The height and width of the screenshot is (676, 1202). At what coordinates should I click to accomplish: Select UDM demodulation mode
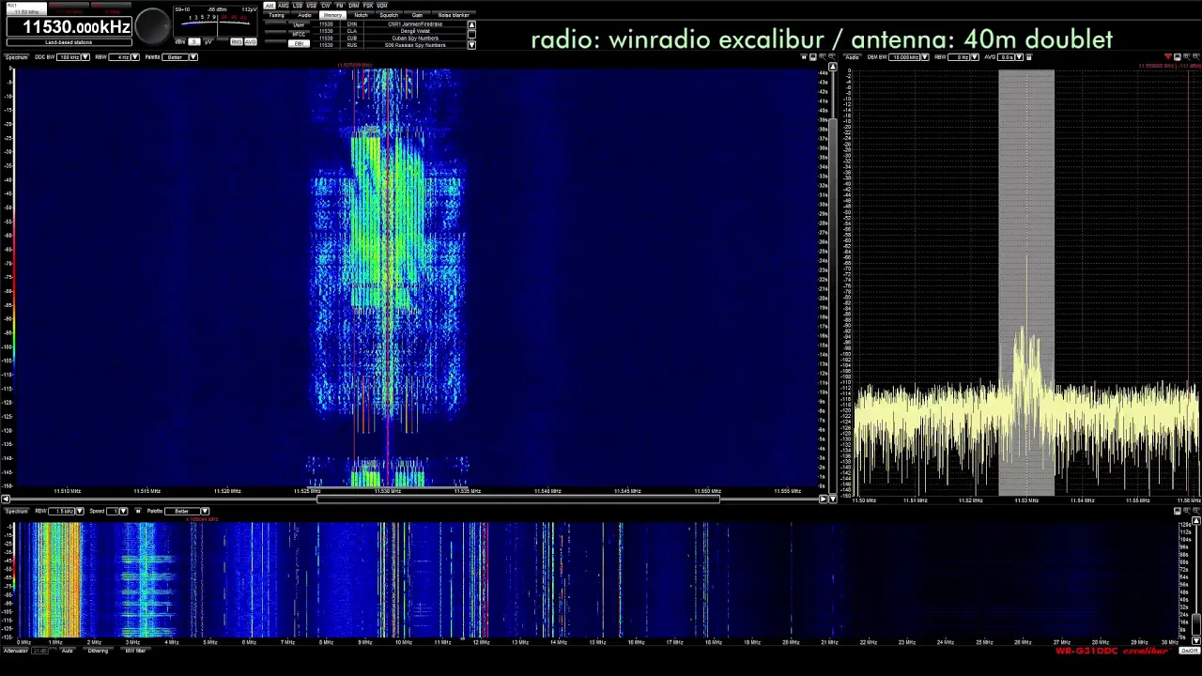pyautogui.click(x=382, y=5)
